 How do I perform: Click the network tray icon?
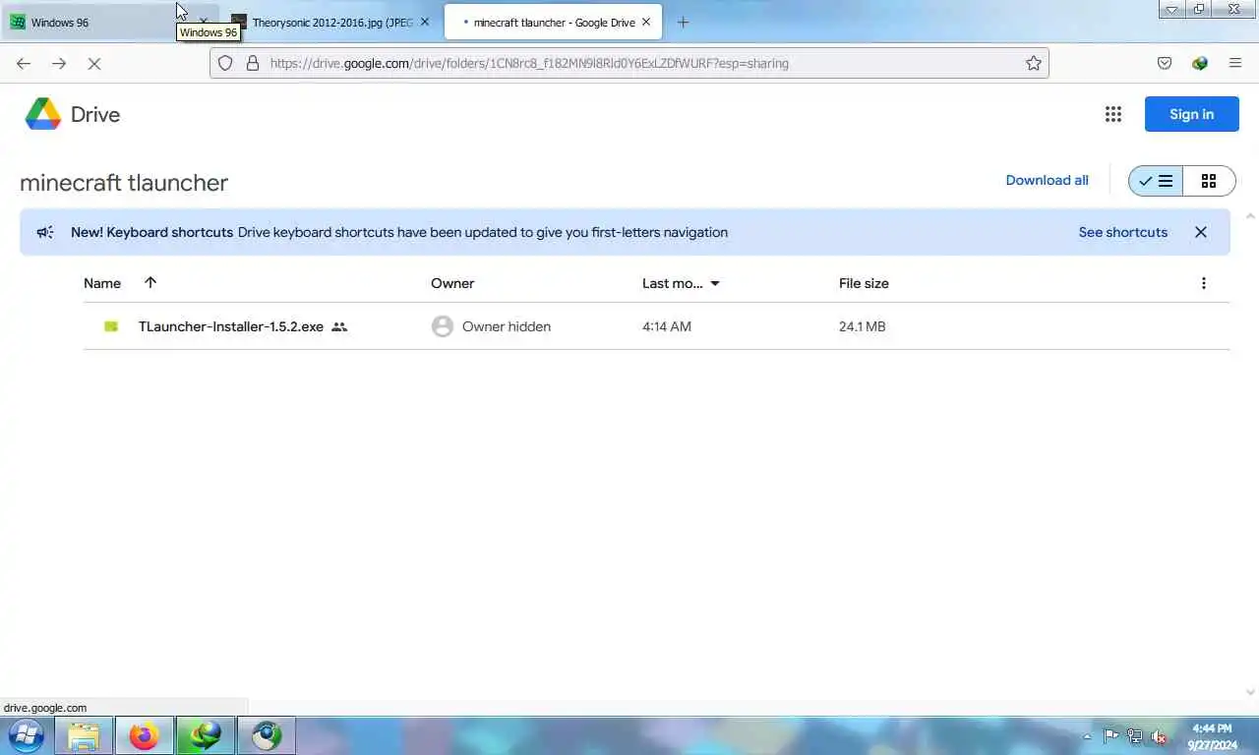[1134, 735]
